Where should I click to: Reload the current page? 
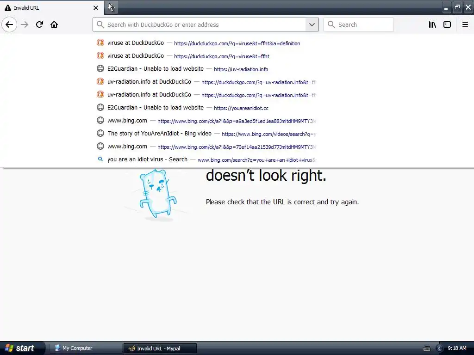click(39, 24)
